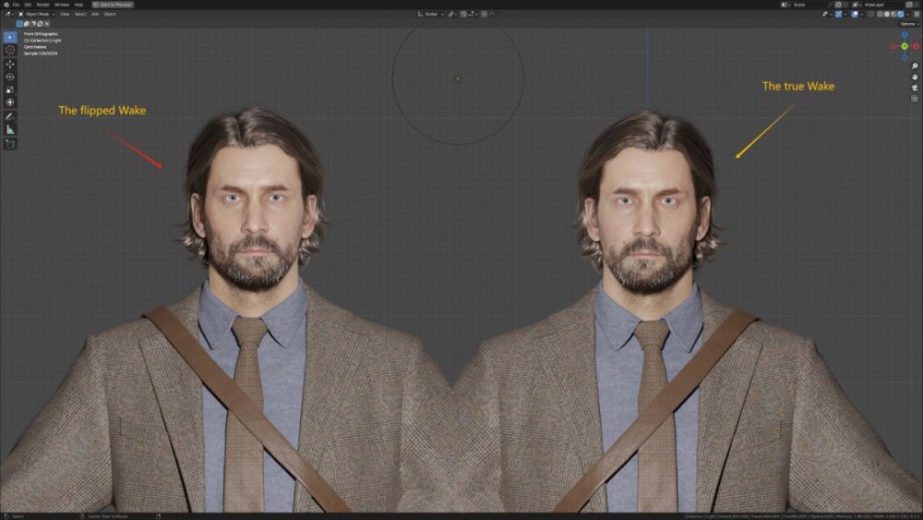Click the Back to Previous button
The image size is (923, 520).
[113, 5]
